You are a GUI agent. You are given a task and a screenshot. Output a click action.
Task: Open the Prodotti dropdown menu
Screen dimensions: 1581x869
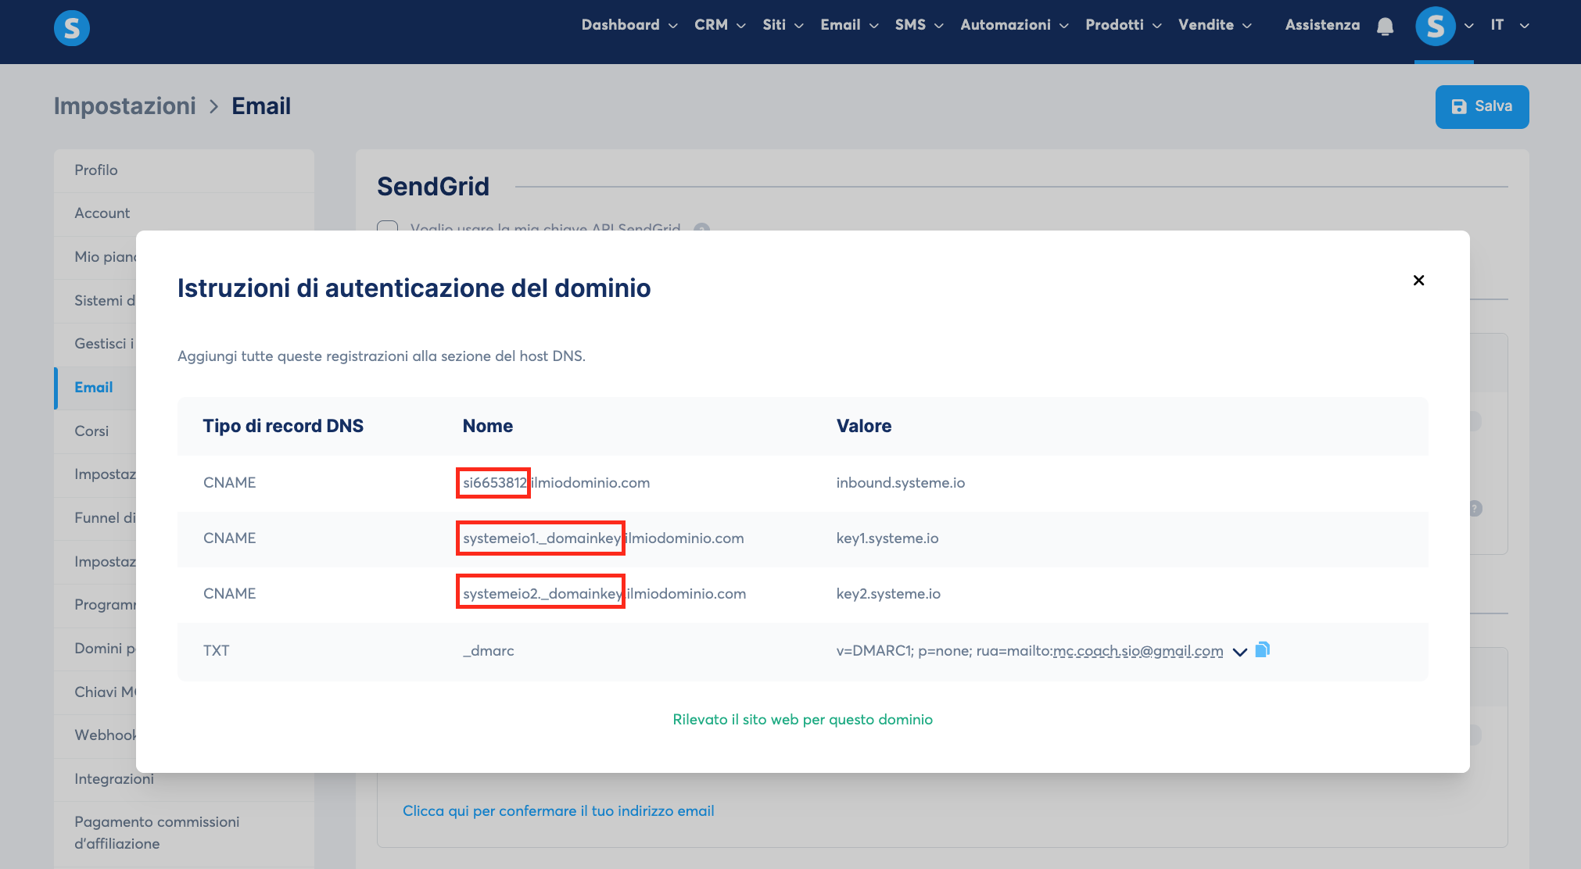(x=1123, y=25)
